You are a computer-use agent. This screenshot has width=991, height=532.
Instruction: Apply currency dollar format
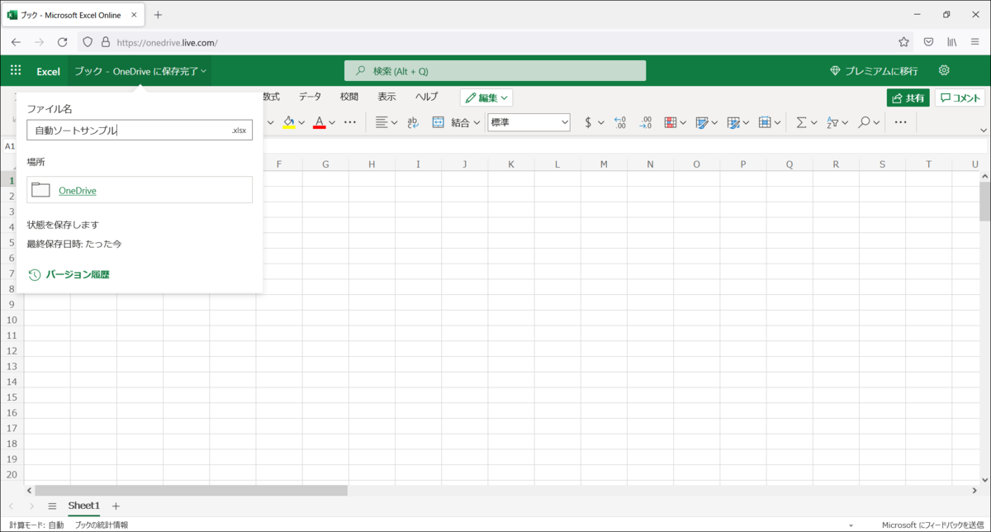[x=588, y=122]
